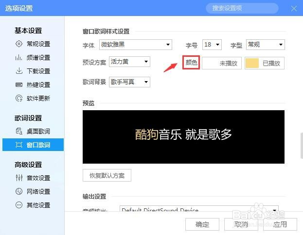This screenshot has width=303, height=235.
Task: Click the 输出设置 heading
Action: pos(94,197)
